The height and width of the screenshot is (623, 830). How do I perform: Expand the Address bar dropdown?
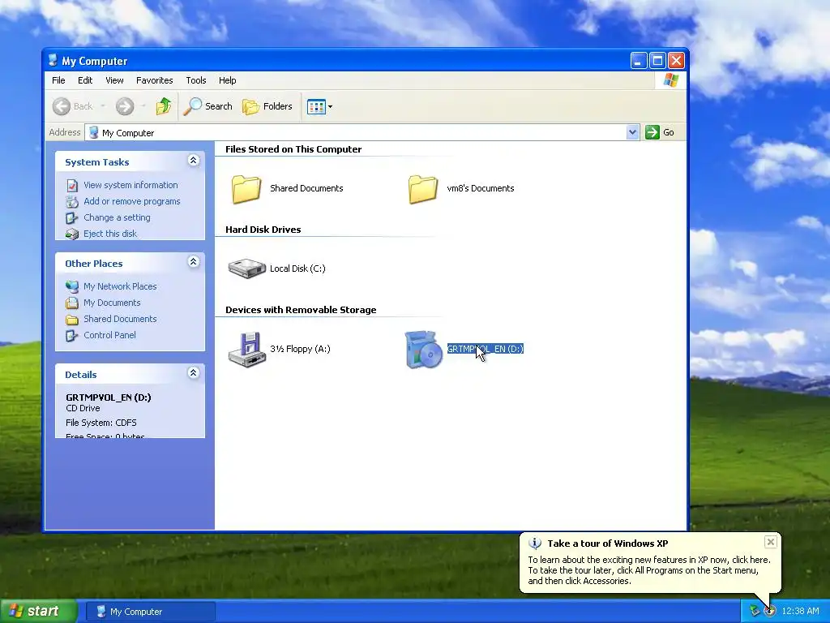632,132
